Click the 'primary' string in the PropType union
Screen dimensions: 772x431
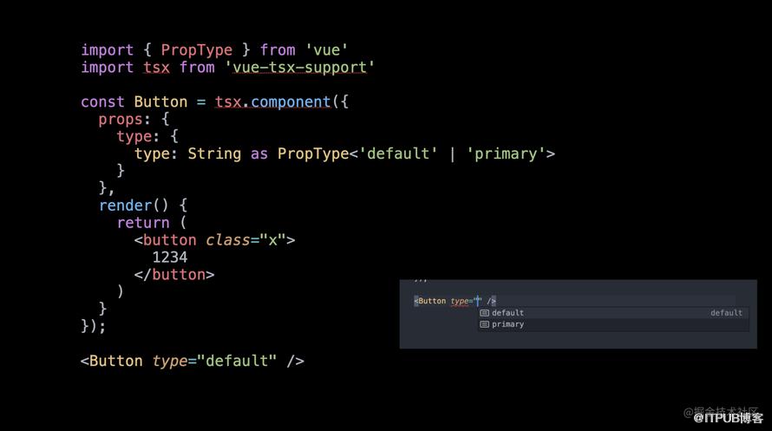[x=506, y=154]
